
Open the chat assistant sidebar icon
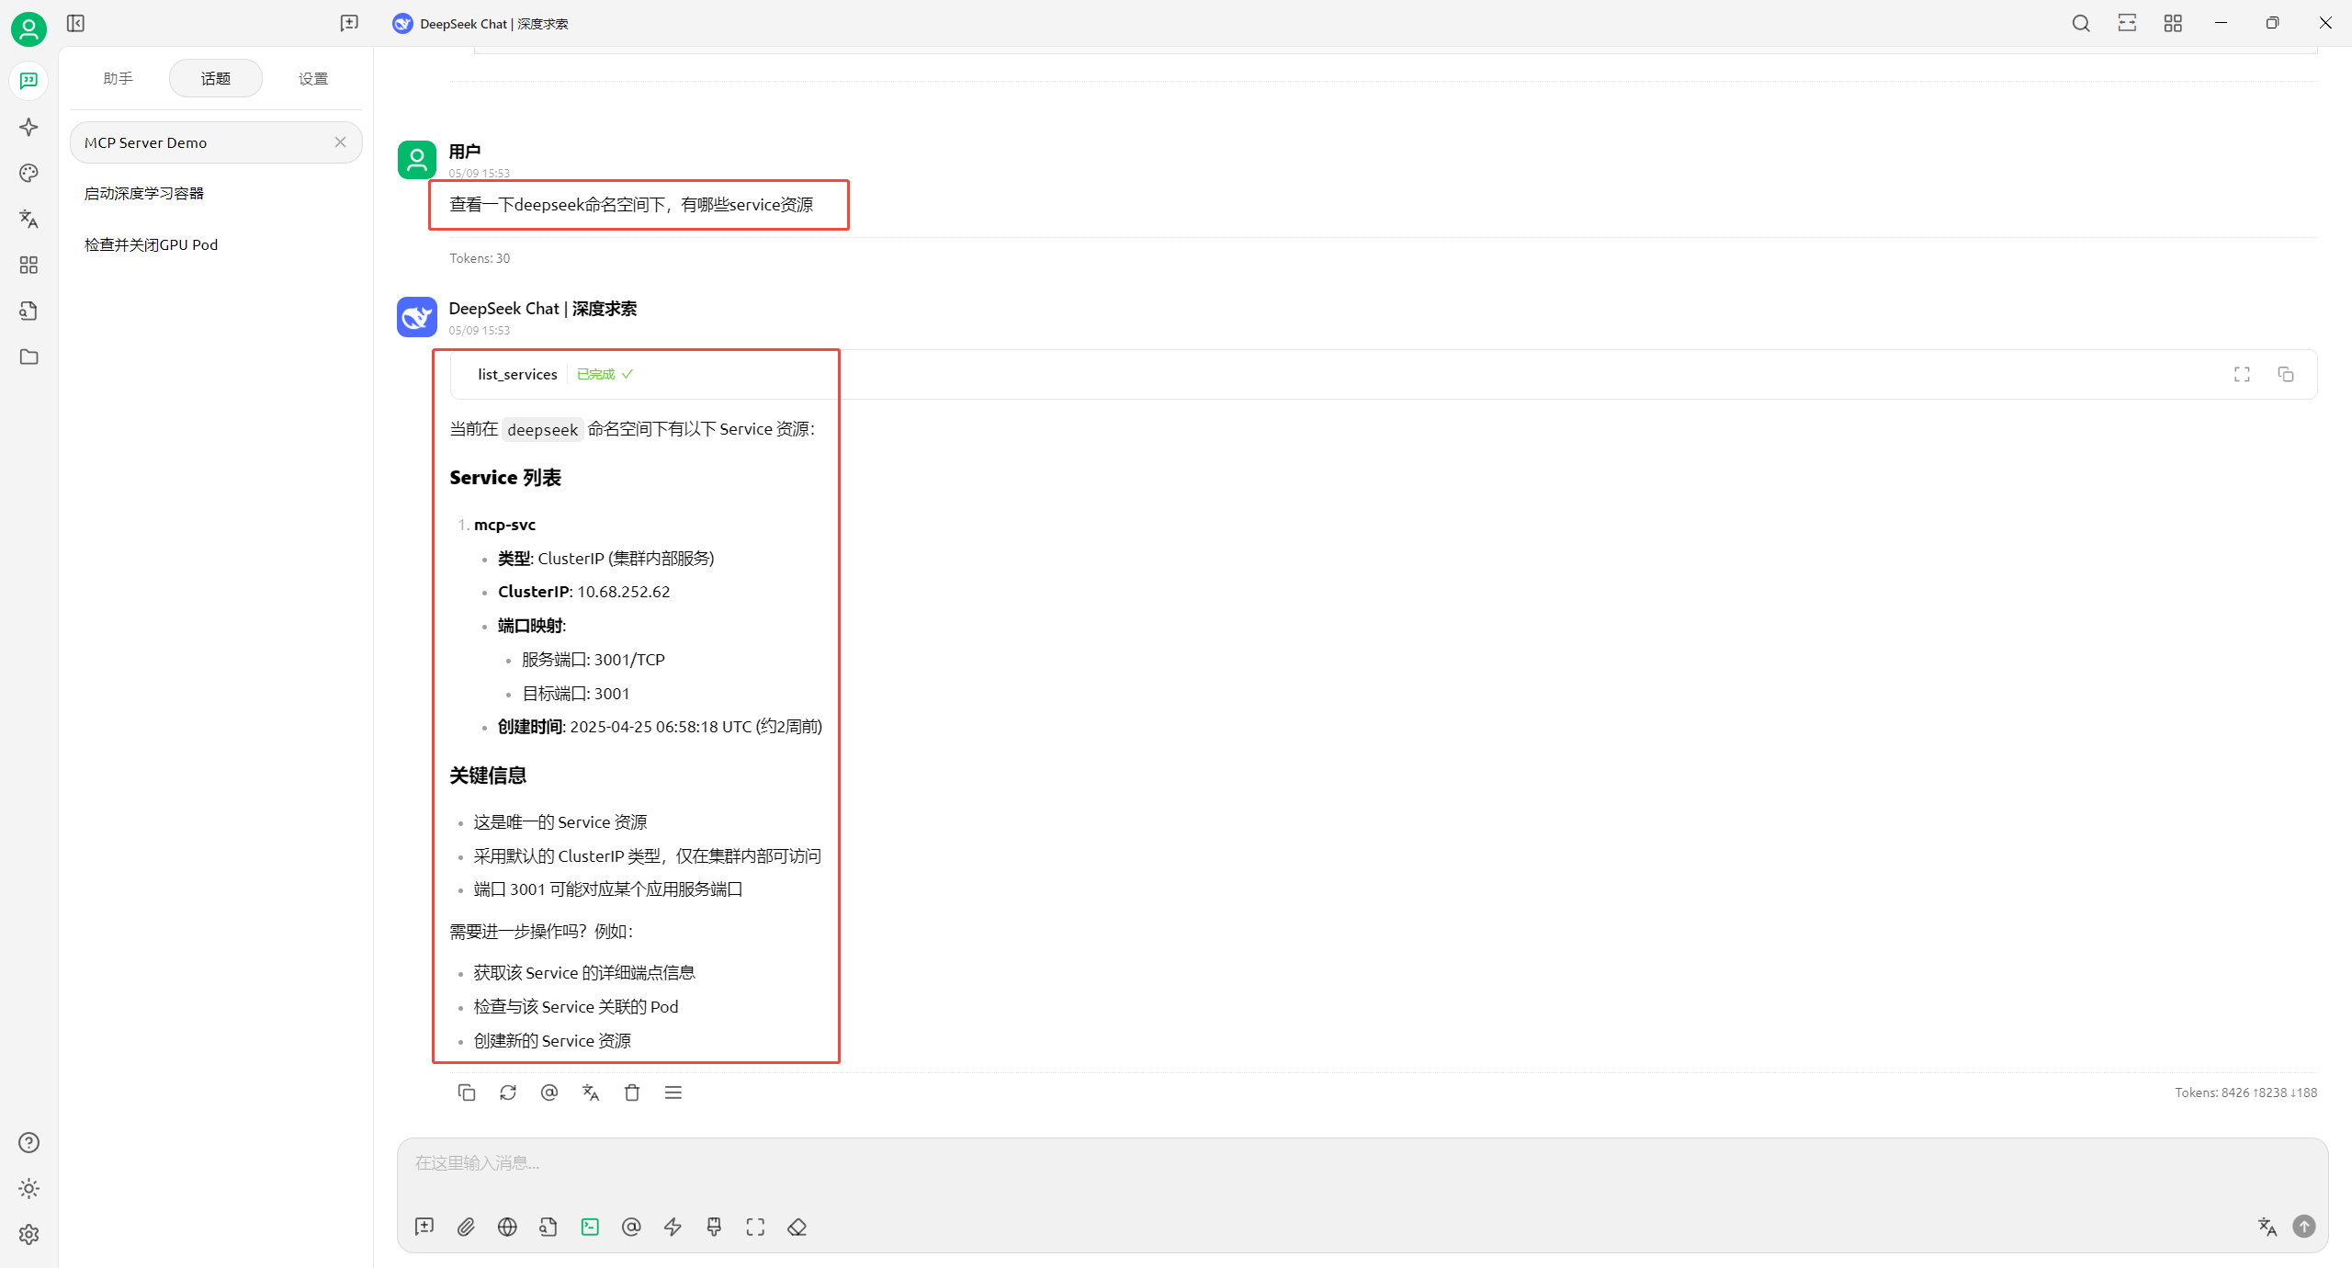click(28, 81)
